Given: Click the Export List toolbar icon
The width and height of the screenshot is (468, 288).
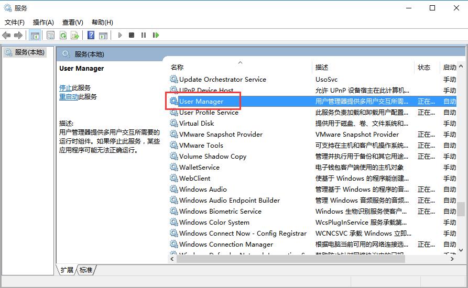Looking at the screenshot, I should pyautogui.click(x=74, y=36).
